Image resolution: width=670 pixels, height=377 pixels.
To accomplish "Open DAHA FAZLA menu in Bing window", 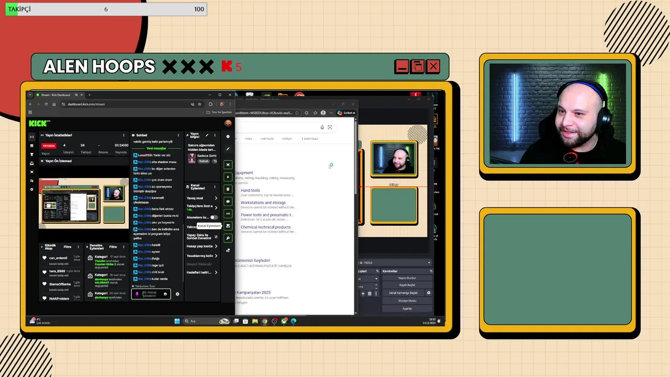I will [311, 139].
